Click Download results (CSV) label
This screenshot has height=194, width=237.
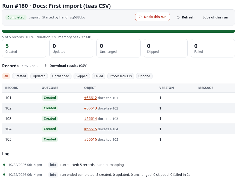click(x=68, y=66)
